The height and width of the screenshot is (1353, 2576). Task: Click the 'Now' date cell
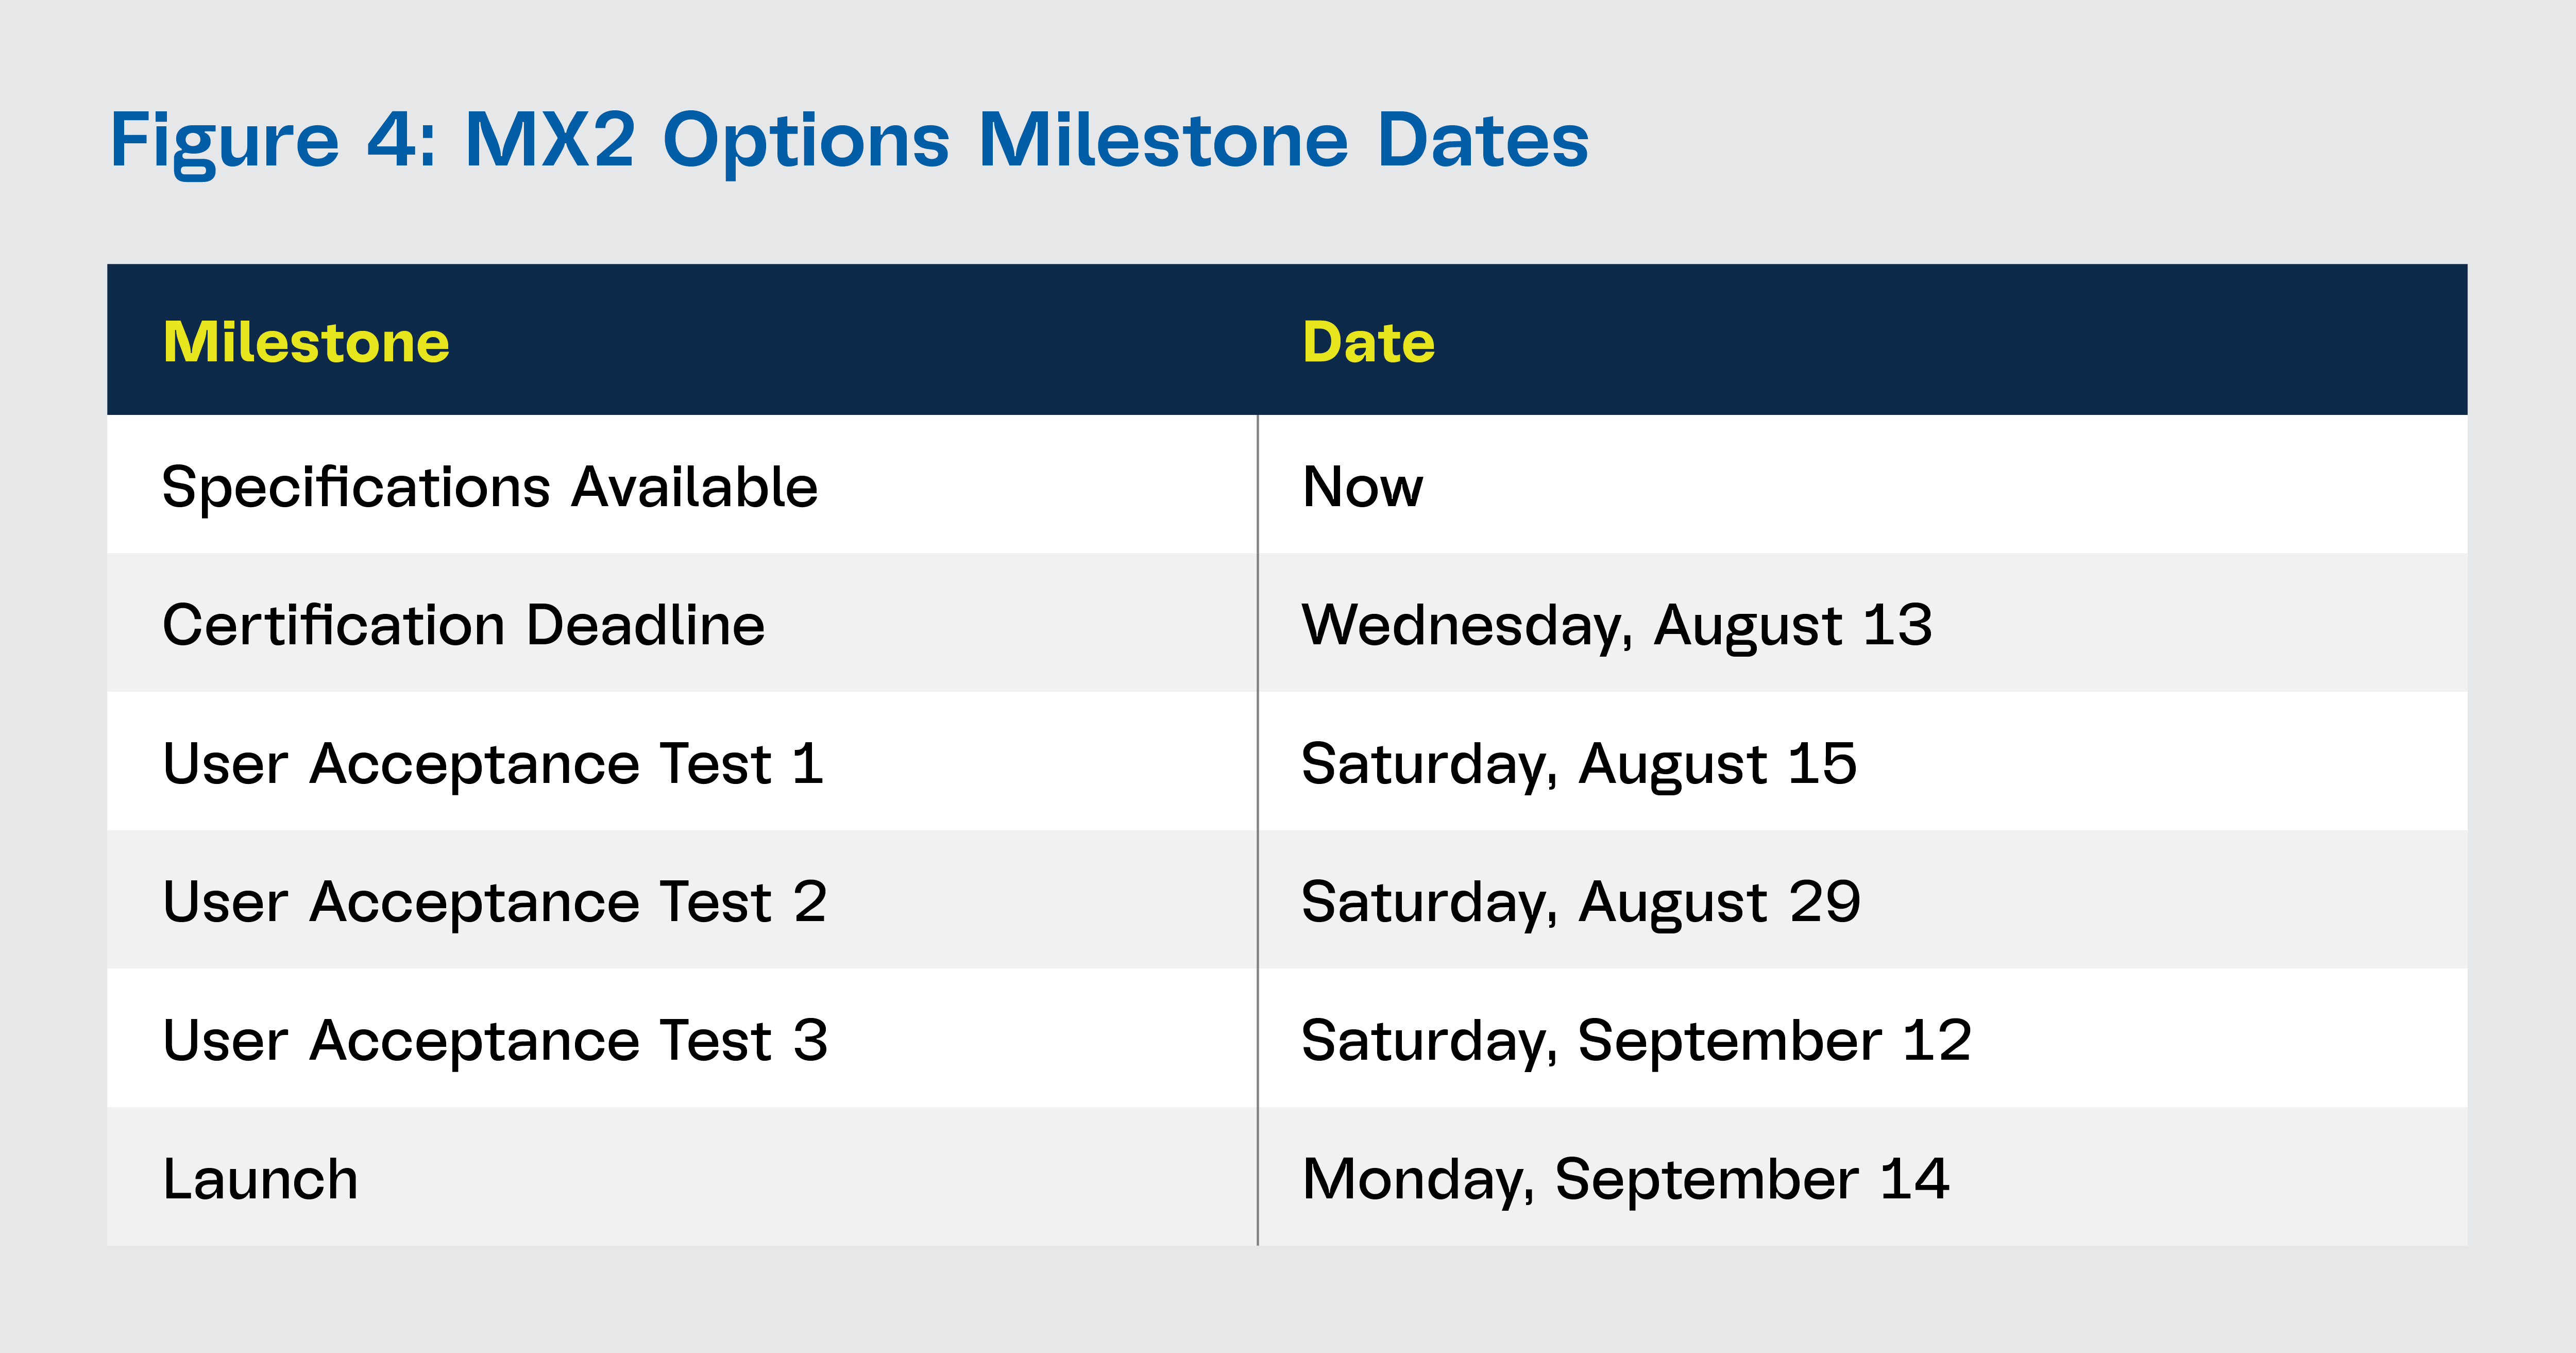[1362, 488]
